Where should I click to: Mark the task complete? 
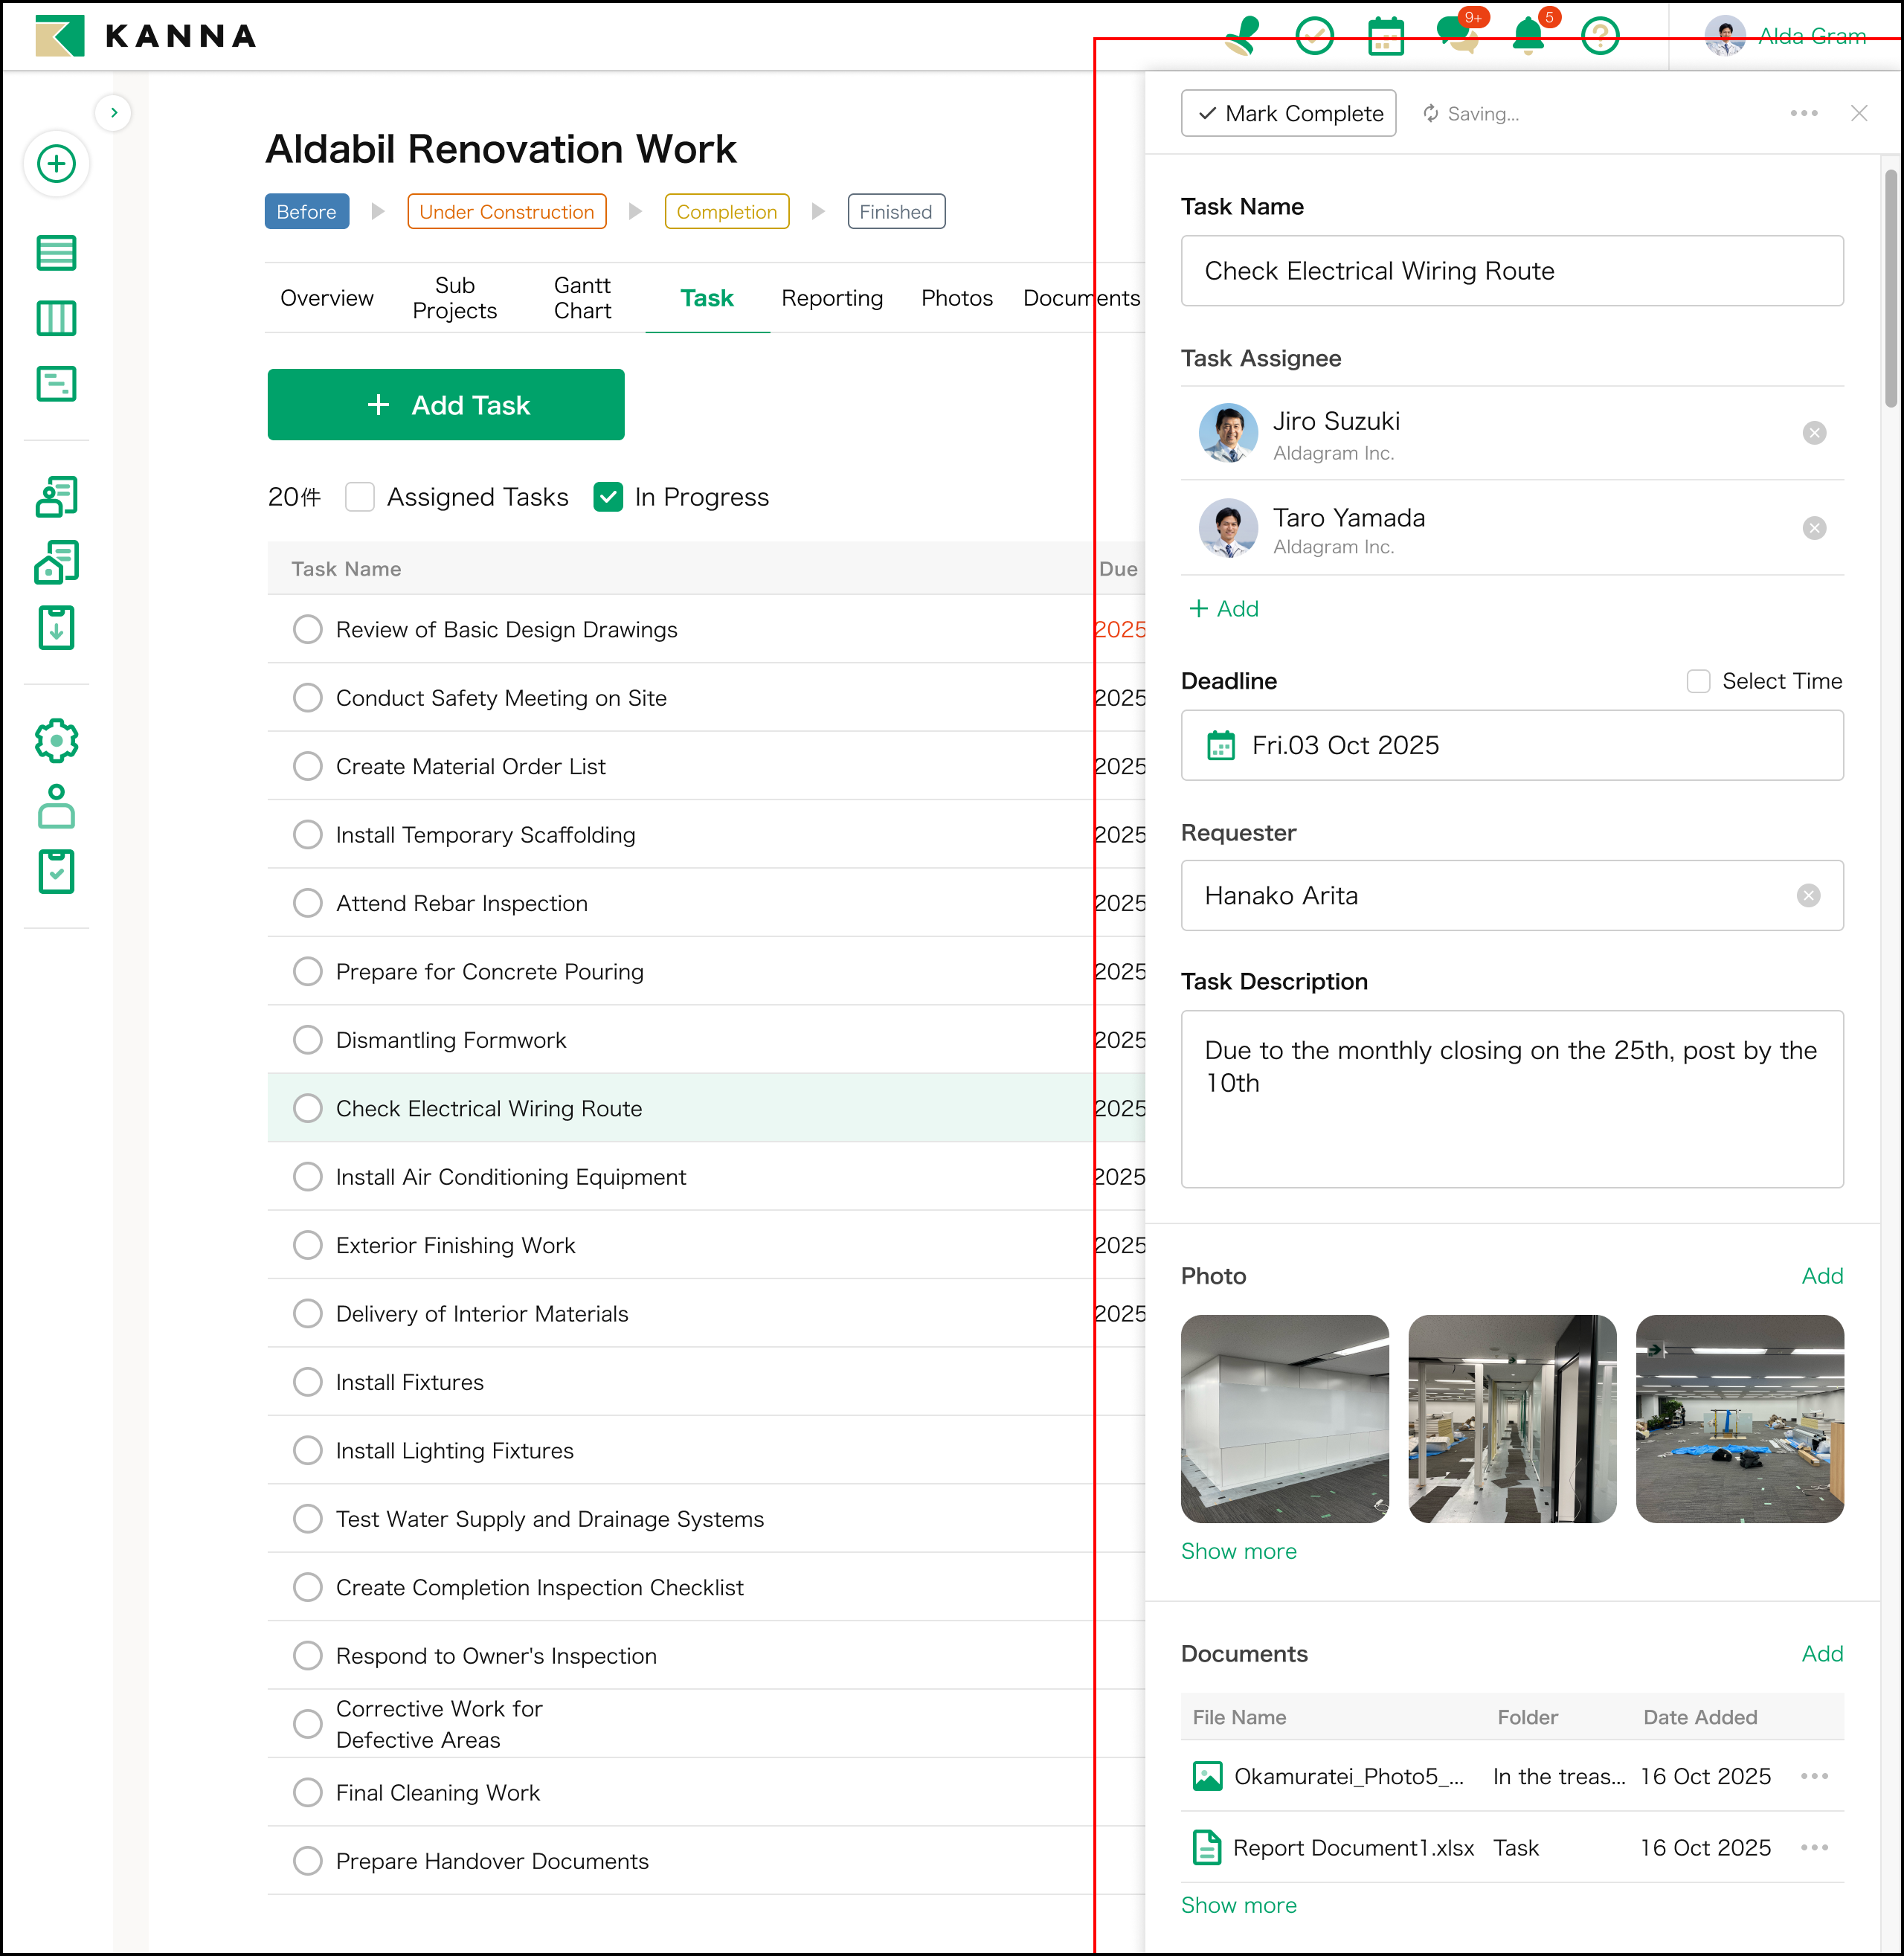pos(1288,113)
